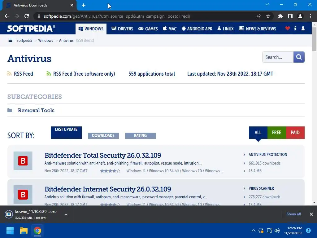The width and height of the screenshot is (317, 238).
Task: Open the Softpedia user account icon
Action: (303, 28)
